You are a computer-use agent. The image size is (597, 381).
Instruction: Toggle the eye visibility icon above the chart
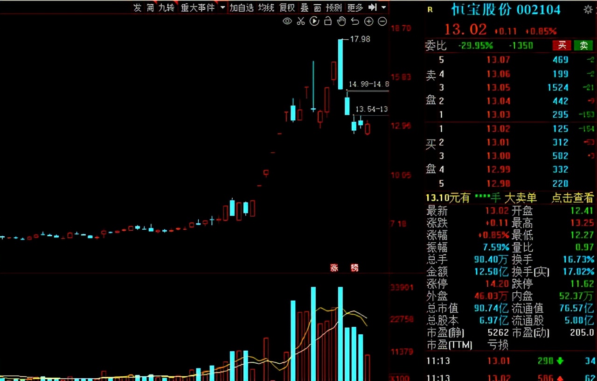point(287,21)
